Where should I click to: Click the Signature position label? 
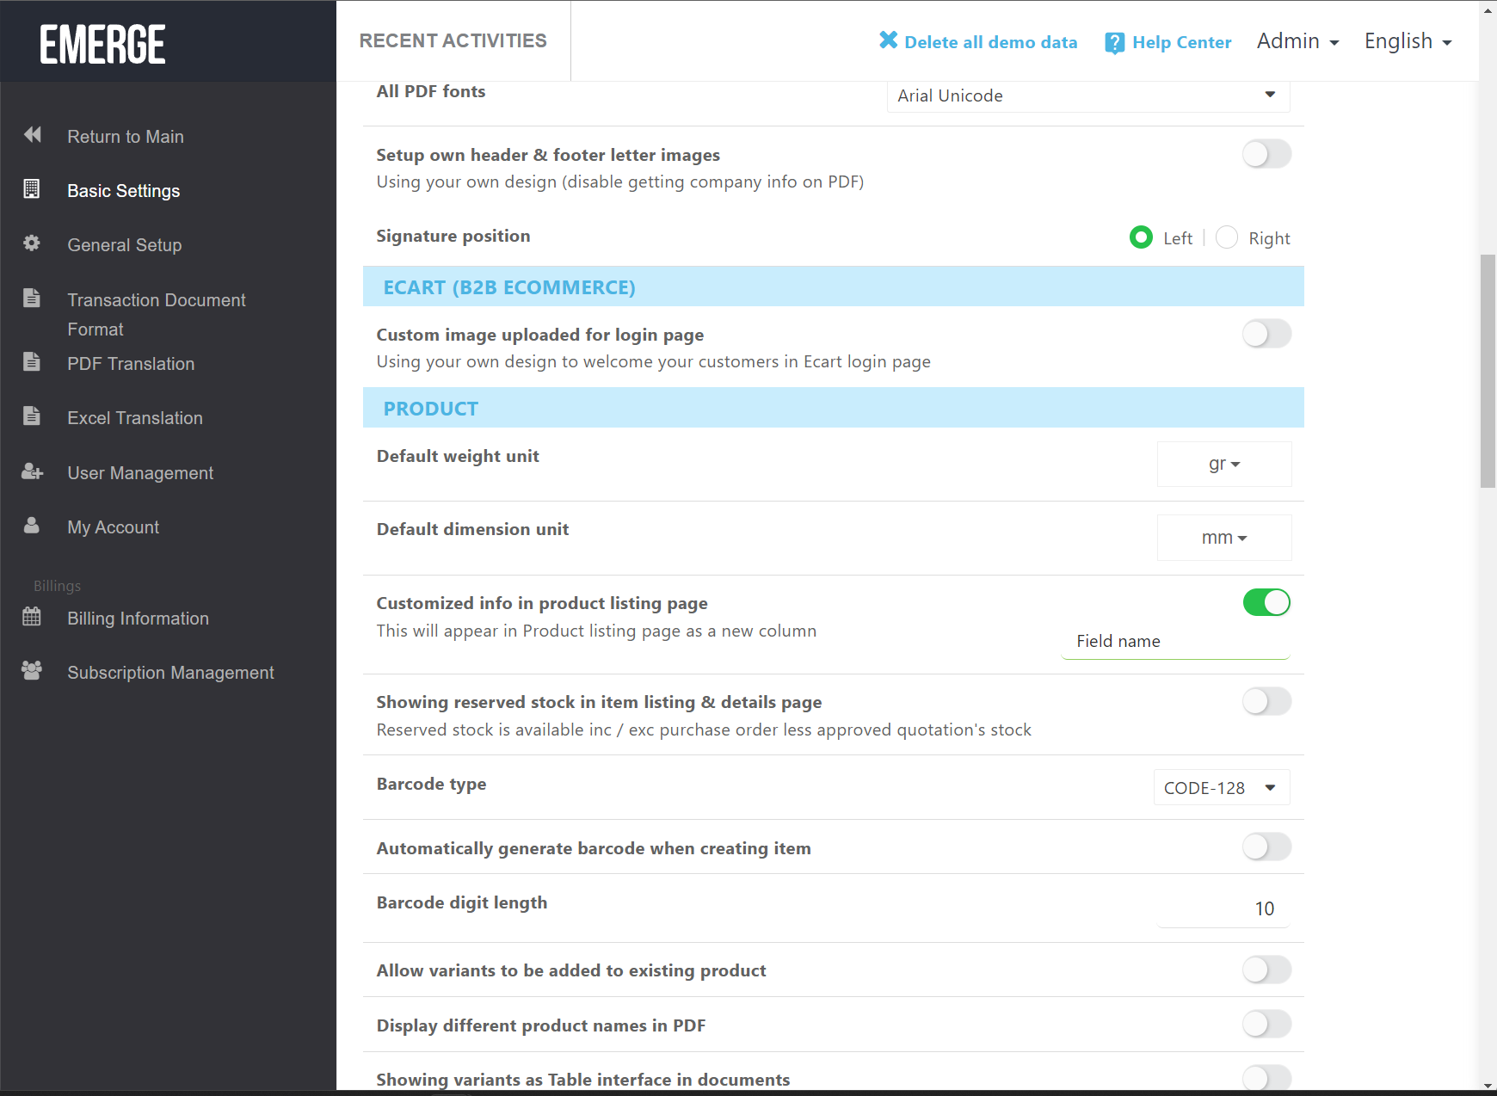(453, 236)
